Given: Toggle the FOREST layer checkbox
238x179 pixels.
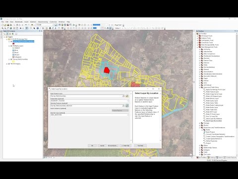Looking at the screenshot, I should point(13,48).
